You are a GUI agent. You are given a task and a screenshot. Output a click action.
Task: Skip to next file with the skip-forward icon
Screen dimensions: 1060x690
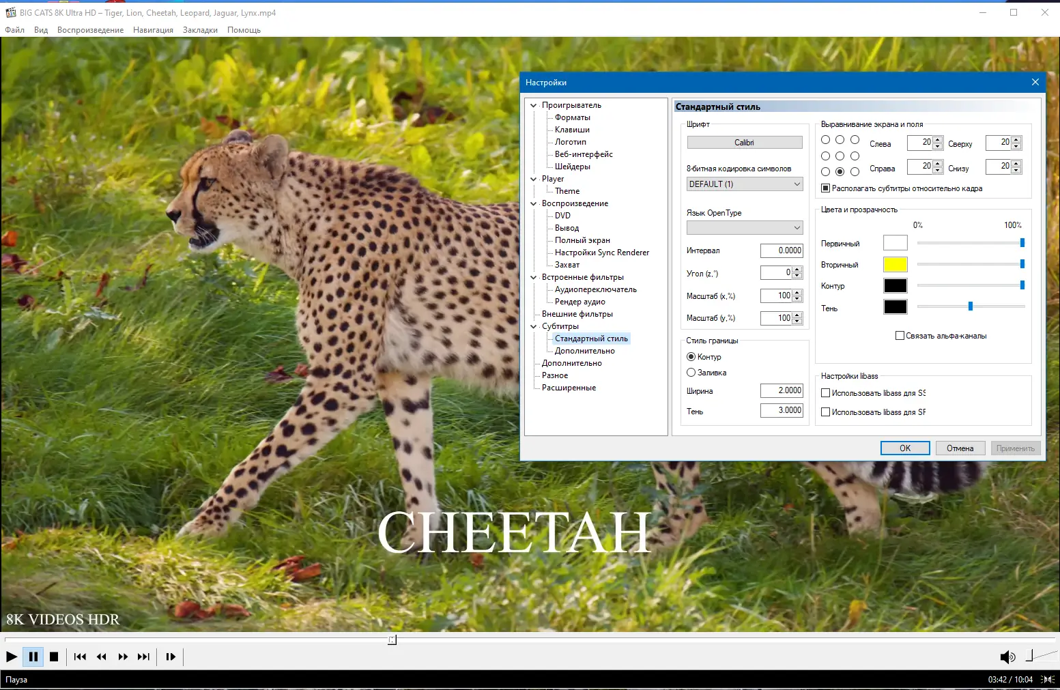[143, 657]
